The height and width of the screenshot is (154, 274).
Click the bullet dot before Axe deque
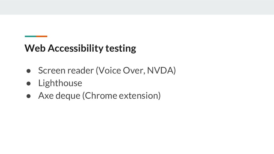click(28, 95)
